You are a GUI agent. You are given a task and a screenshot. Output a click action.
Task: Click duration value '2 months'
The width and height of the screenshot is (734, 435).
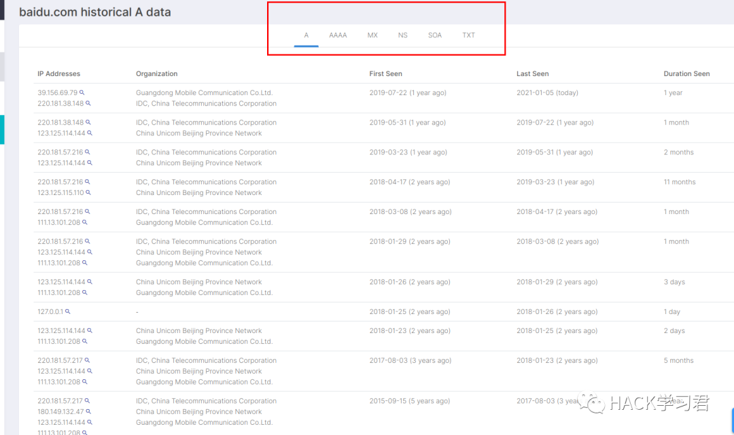[x=679, y=152]
